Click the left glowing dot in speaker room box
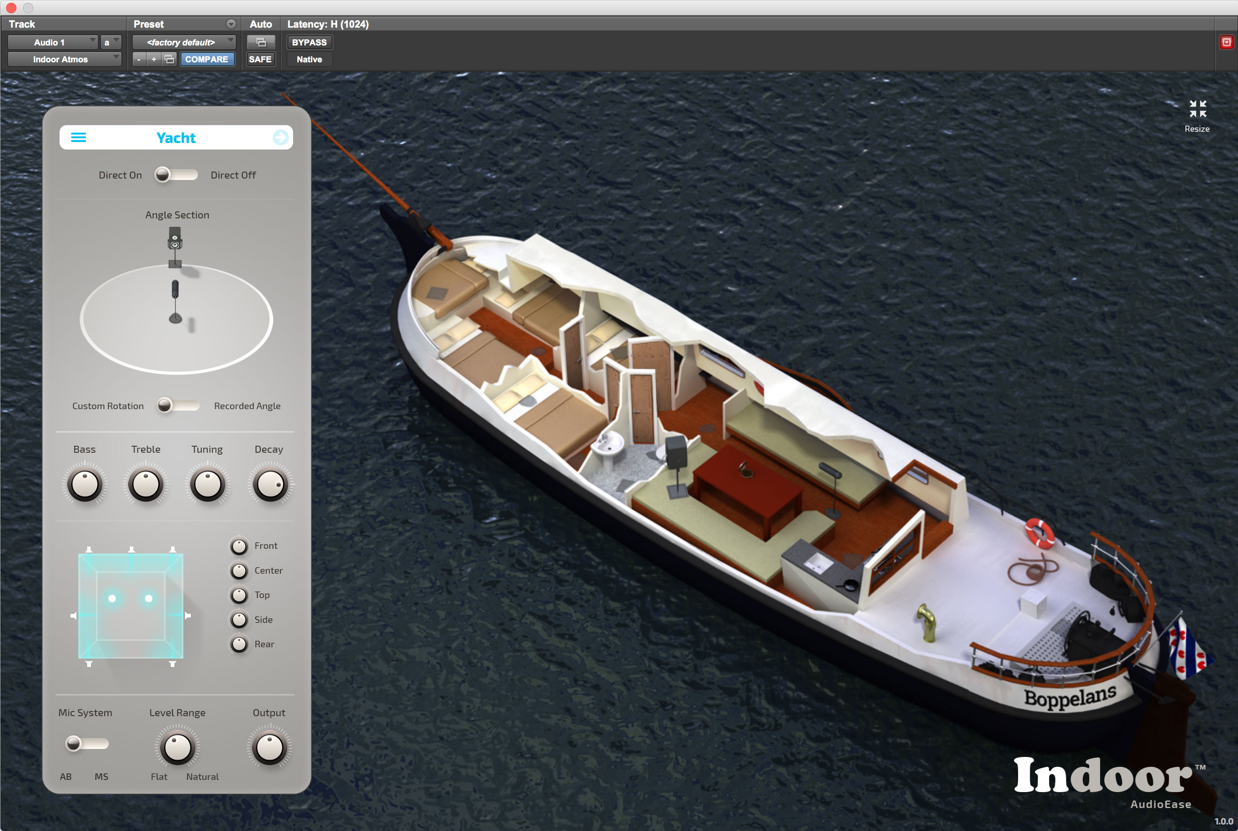 tap(113, 599)
